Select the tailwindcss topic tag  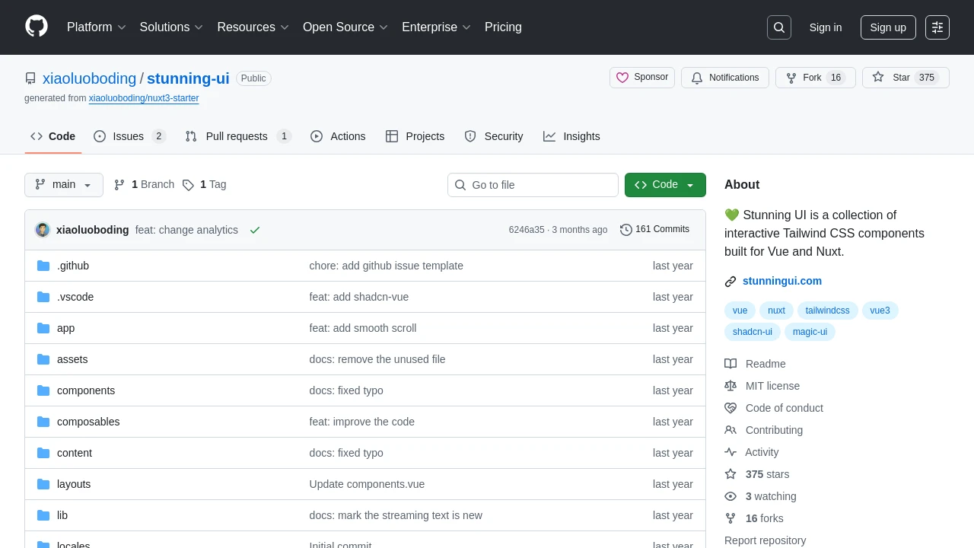click(x=828, y=311)
